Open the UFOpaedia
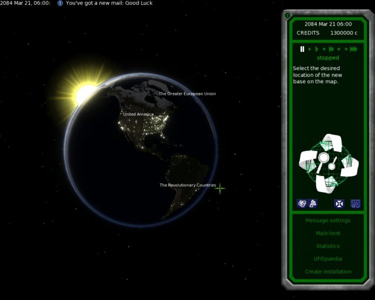Viewport: 375px width, 300px height. (327, 259)
